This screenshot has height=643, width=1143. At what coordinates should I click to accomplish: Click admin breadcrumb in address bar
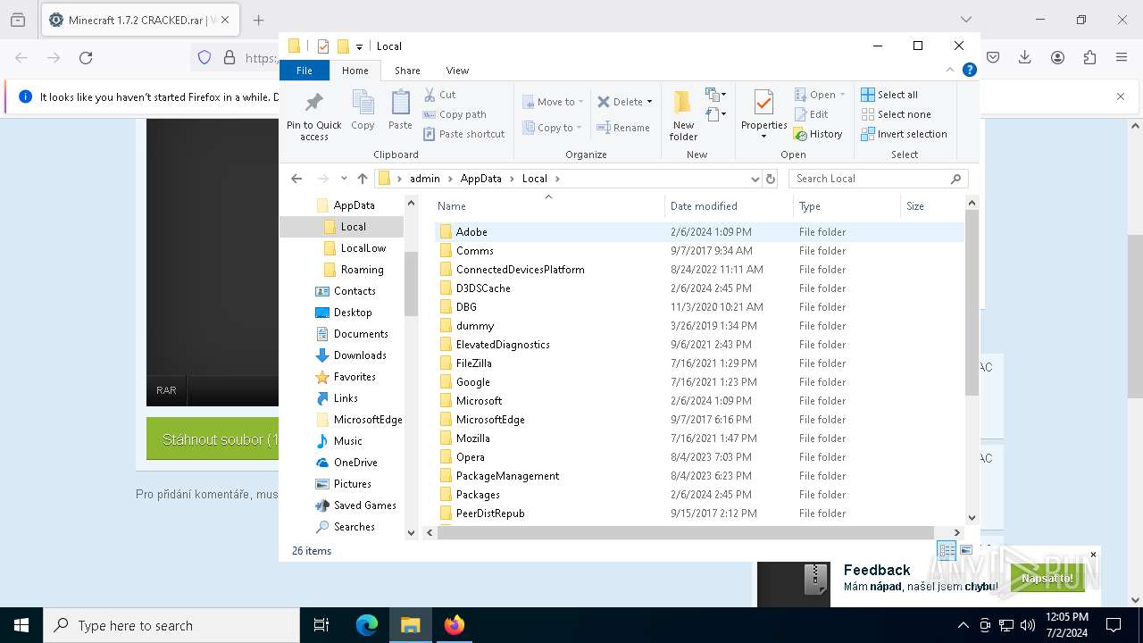point(425,179)
